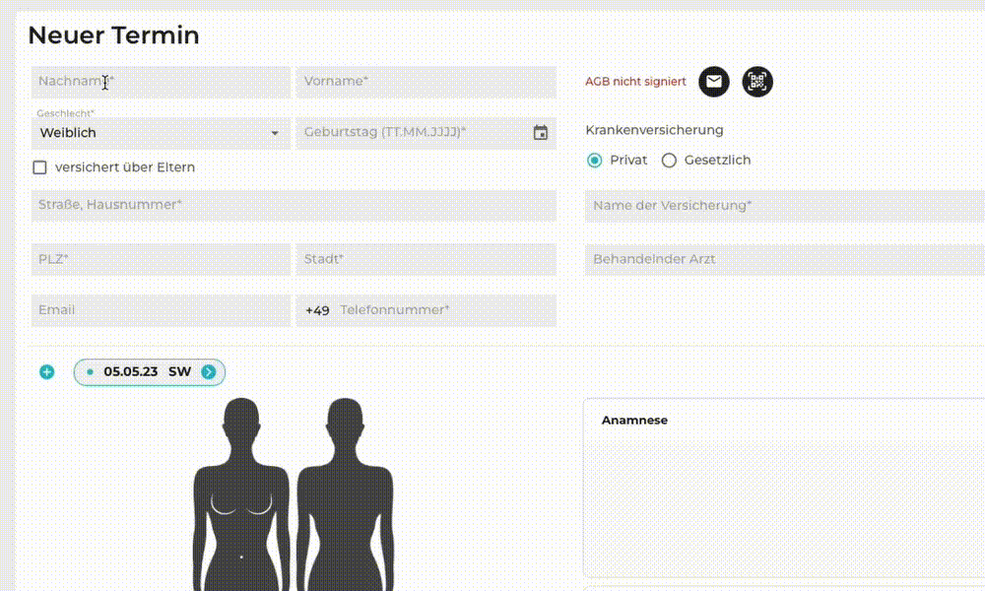Click the front-view body silhouette
This screenshot has height=591, width=985.
click(x=242, y=494)
